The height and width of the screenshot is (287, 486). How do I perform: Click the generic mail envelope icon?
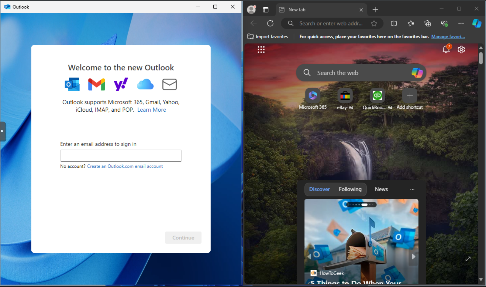pyautogui.click(x=170, y=84)
